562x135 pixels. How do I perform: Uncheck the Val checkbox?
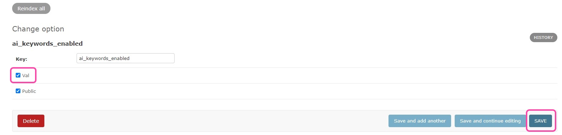[x=18, y=75]
